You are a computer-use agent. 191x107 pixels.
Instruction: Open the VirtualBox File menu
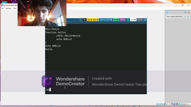[2, 8]
